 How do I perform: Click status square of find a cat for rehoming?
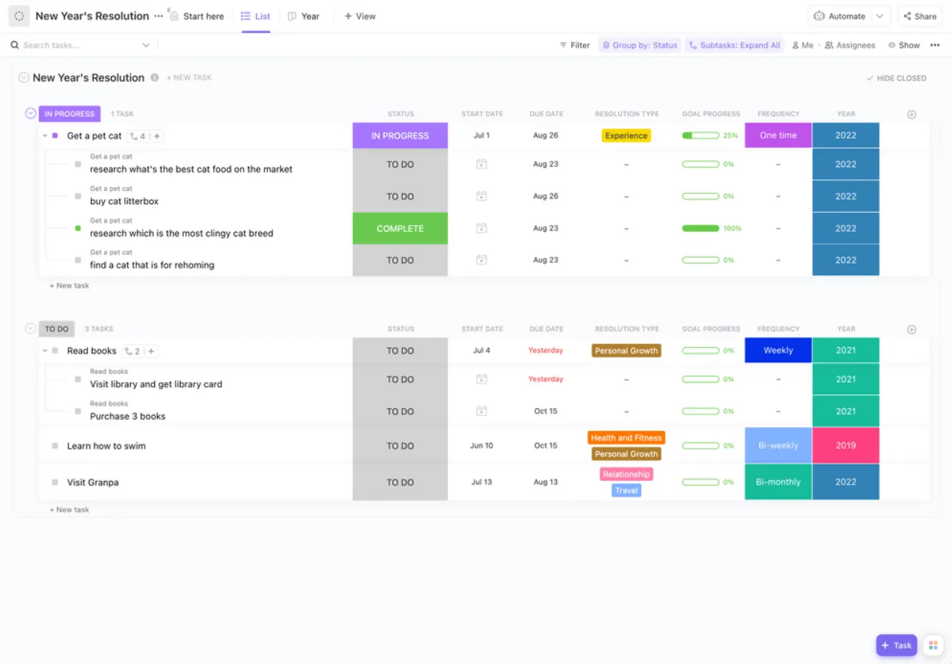tap(78, 260)
